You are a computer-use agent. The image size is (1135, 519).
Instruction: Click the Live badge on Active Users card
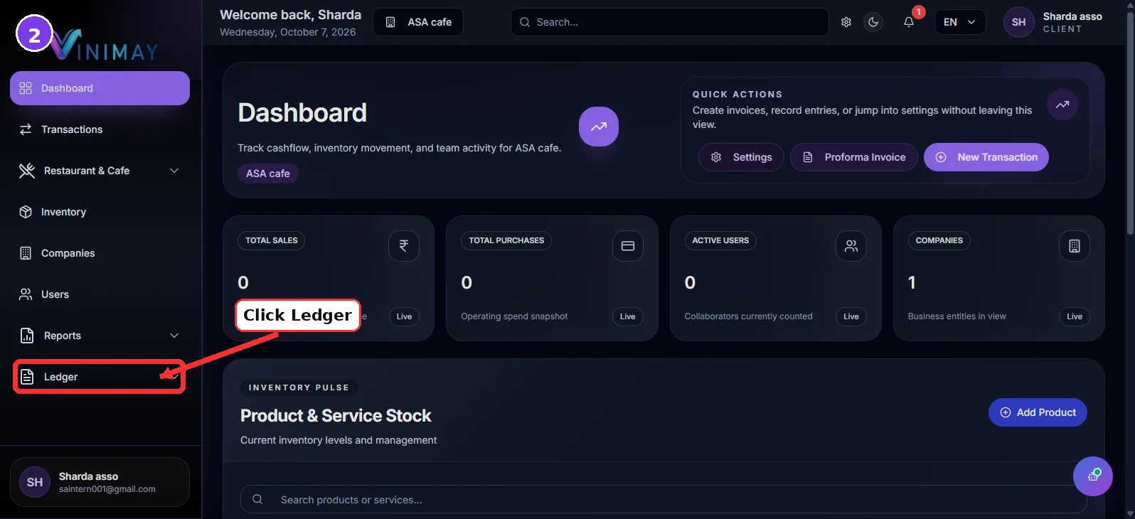tap(851, 316)
